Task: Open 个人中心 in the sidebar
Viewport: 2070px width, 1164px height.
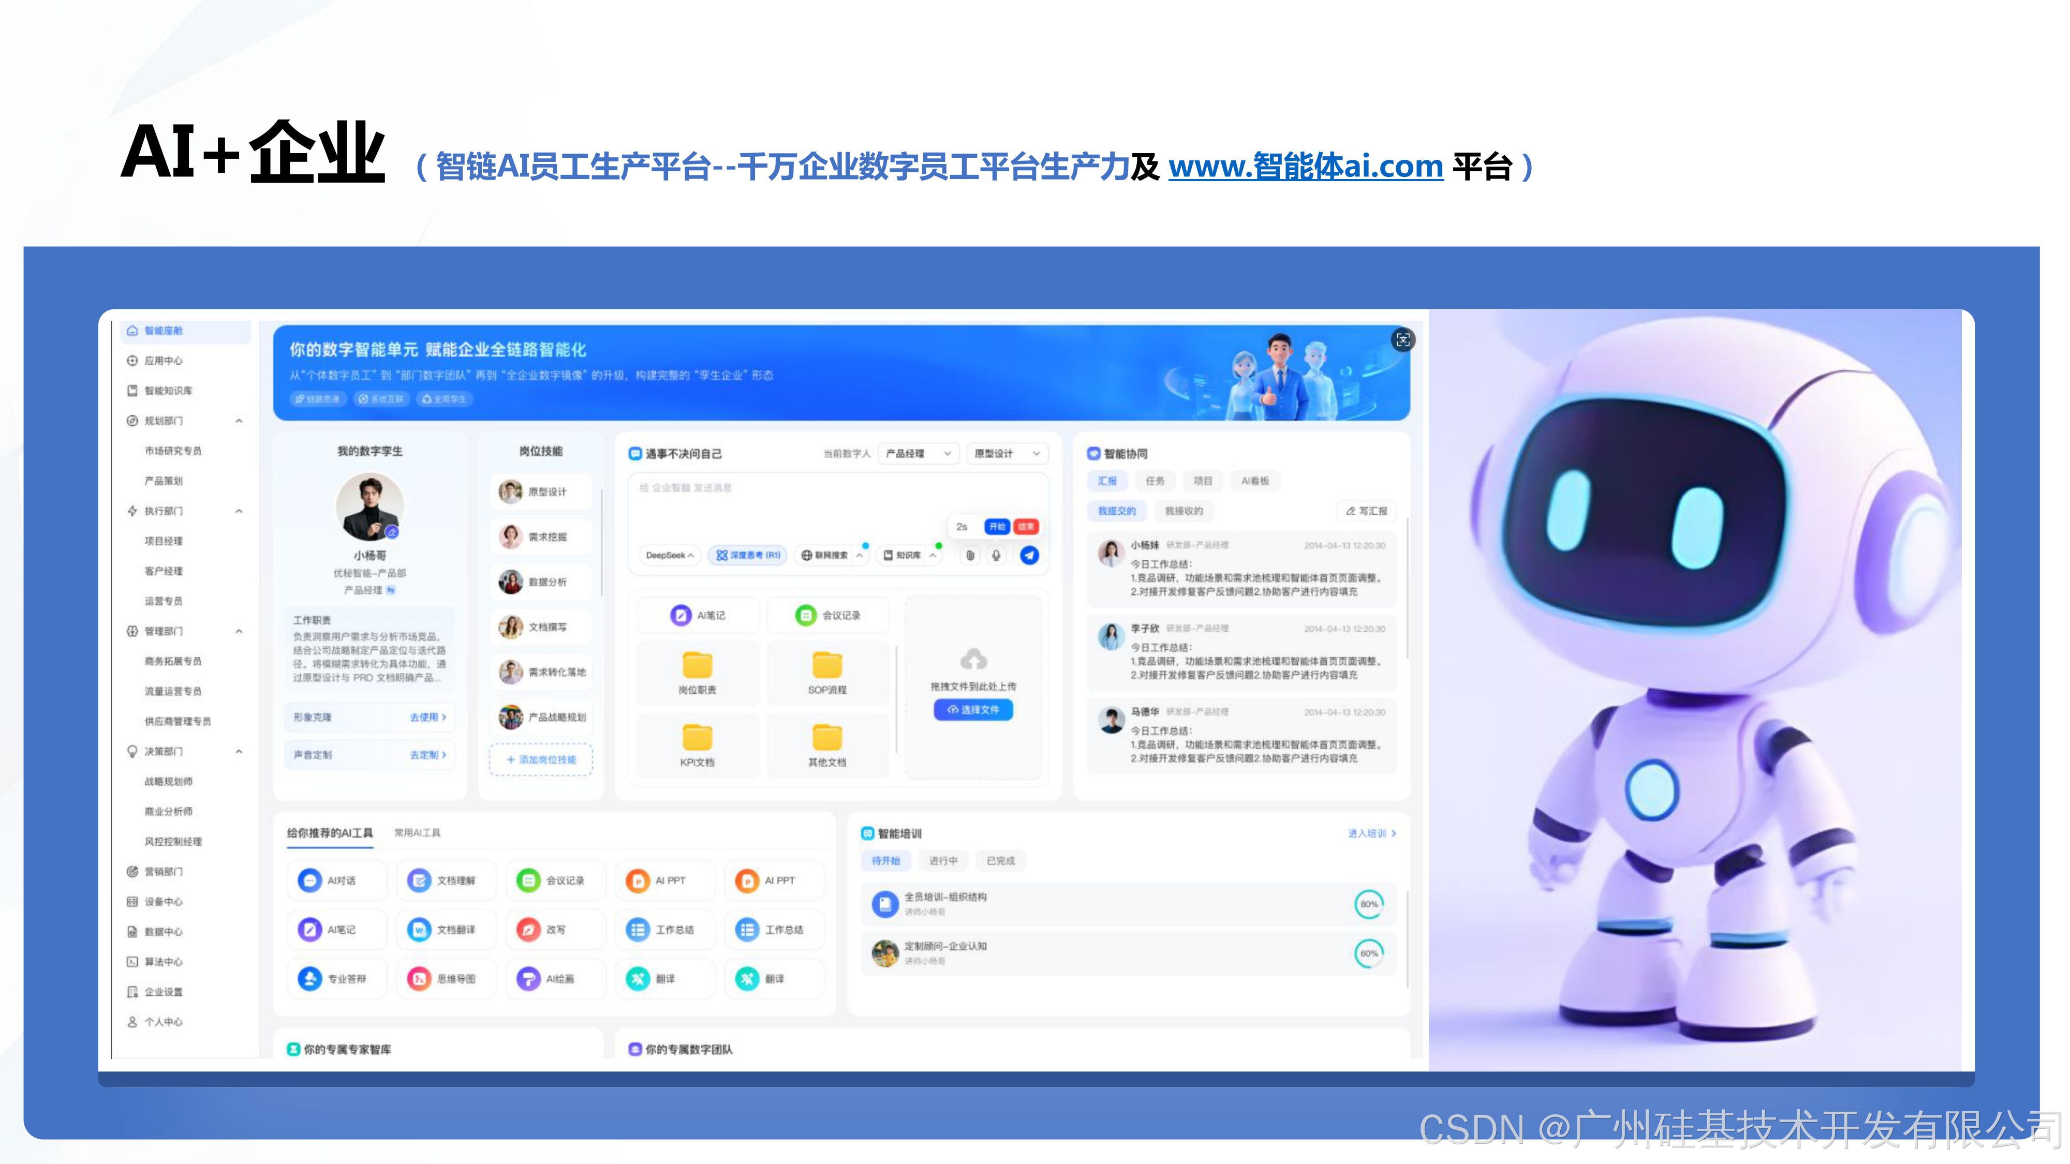Action: [x=155, y=1022]
